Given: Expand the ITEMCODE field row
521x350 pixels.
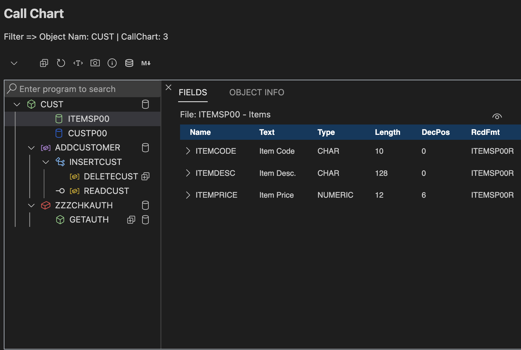Looking at the screenshot, I should click(188, 151).
